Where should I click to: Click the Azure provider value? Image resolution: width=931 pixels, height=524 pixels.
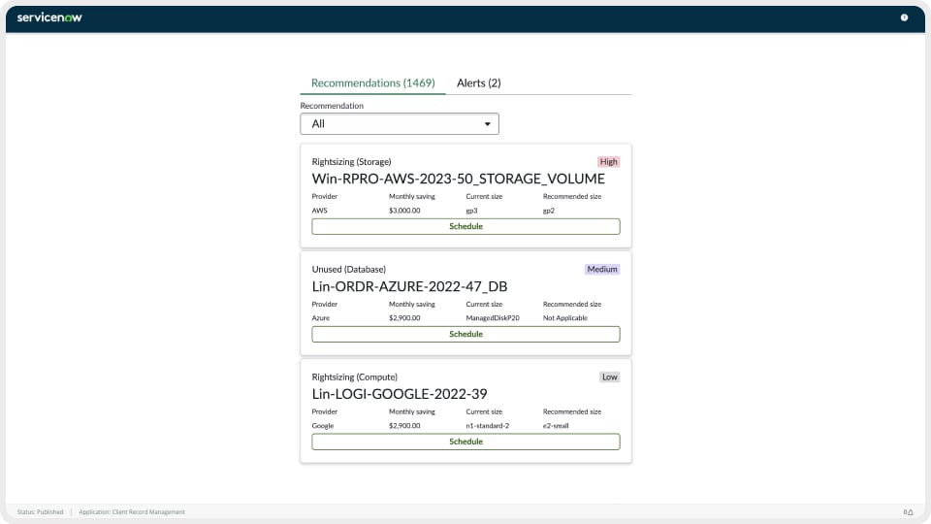pos(321,318)
